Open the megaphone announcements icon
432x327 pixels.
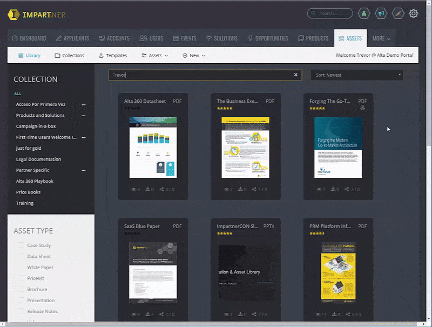click(x=381, y=13)
